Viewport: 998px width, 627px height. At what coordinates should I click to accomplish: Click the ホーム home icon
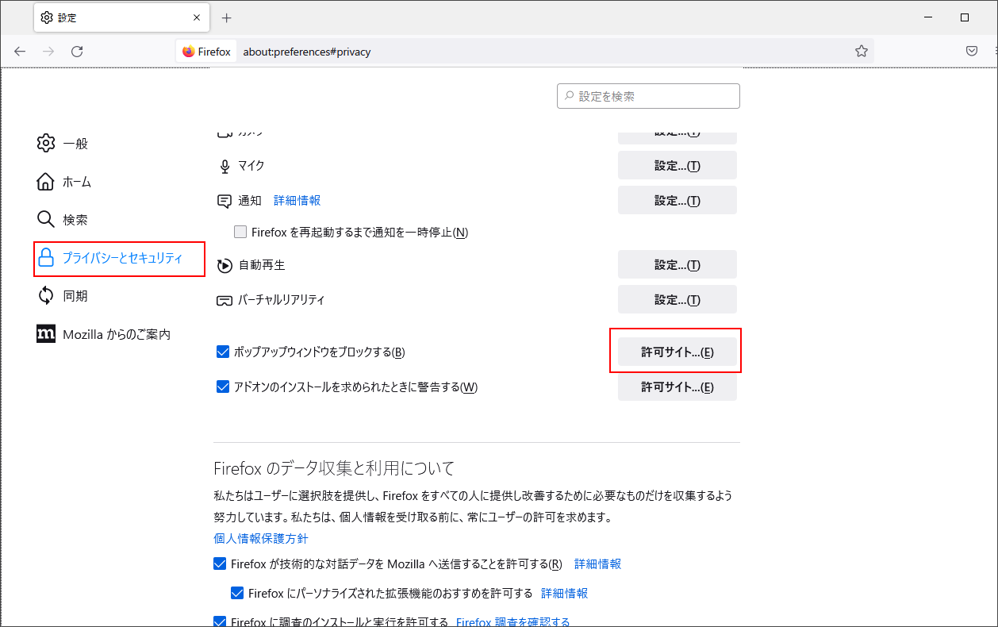click(x=46, y=181)
